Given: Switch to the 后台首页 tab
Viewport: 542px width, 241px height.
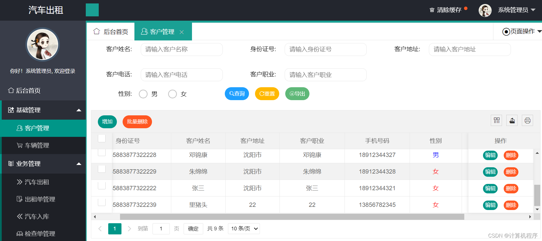Looking at the screenshot, I should (111, 32).
